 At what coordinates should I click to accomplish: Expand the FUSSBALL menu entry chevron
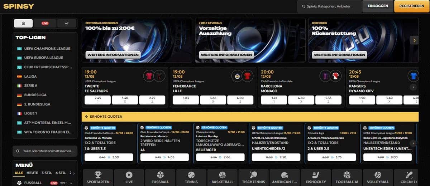(71, 183)
